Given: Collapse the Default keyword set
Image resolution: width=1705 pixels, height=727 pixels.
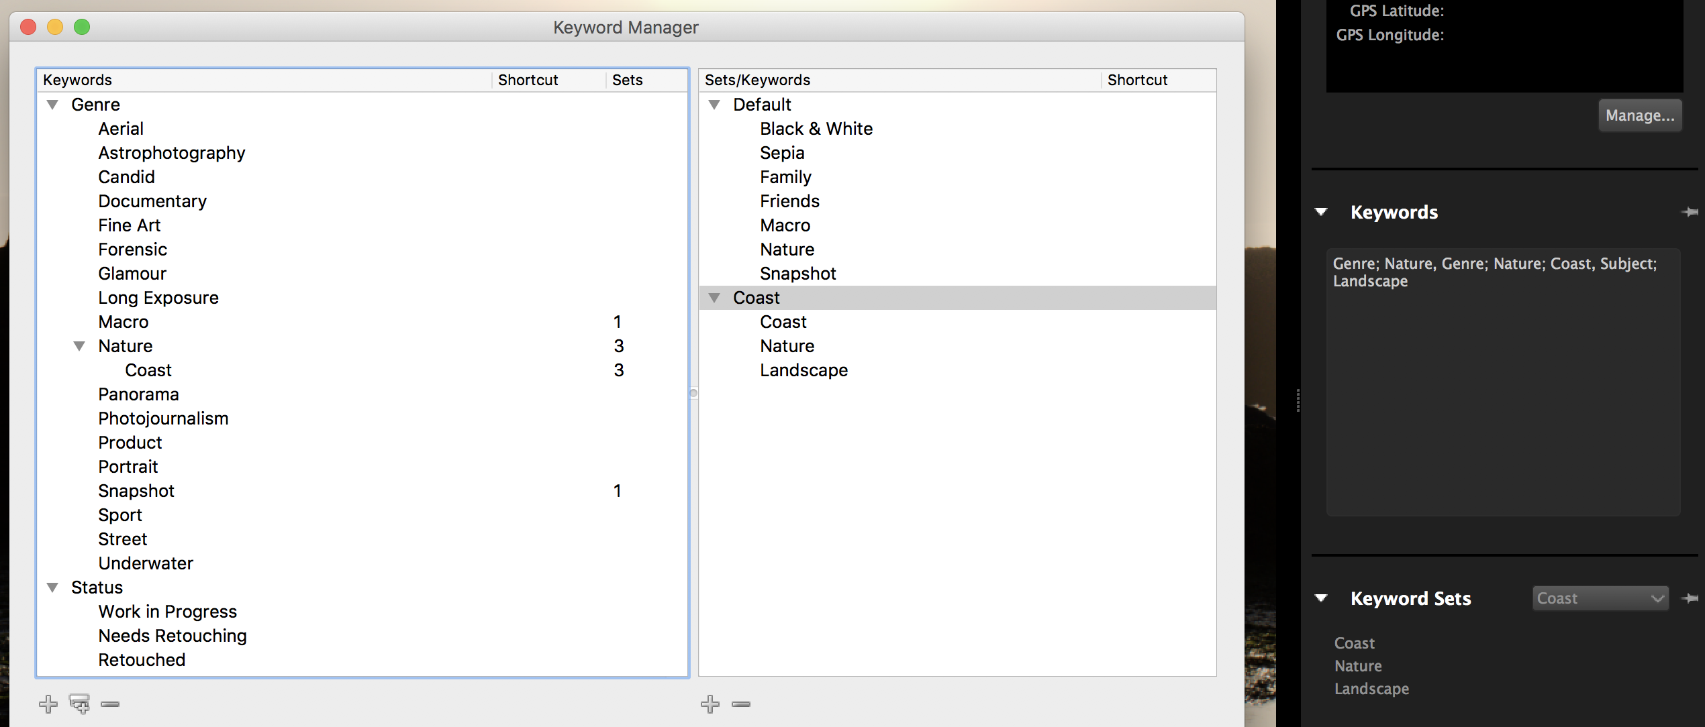Looking at the screenshot, I should click(714, 105).
